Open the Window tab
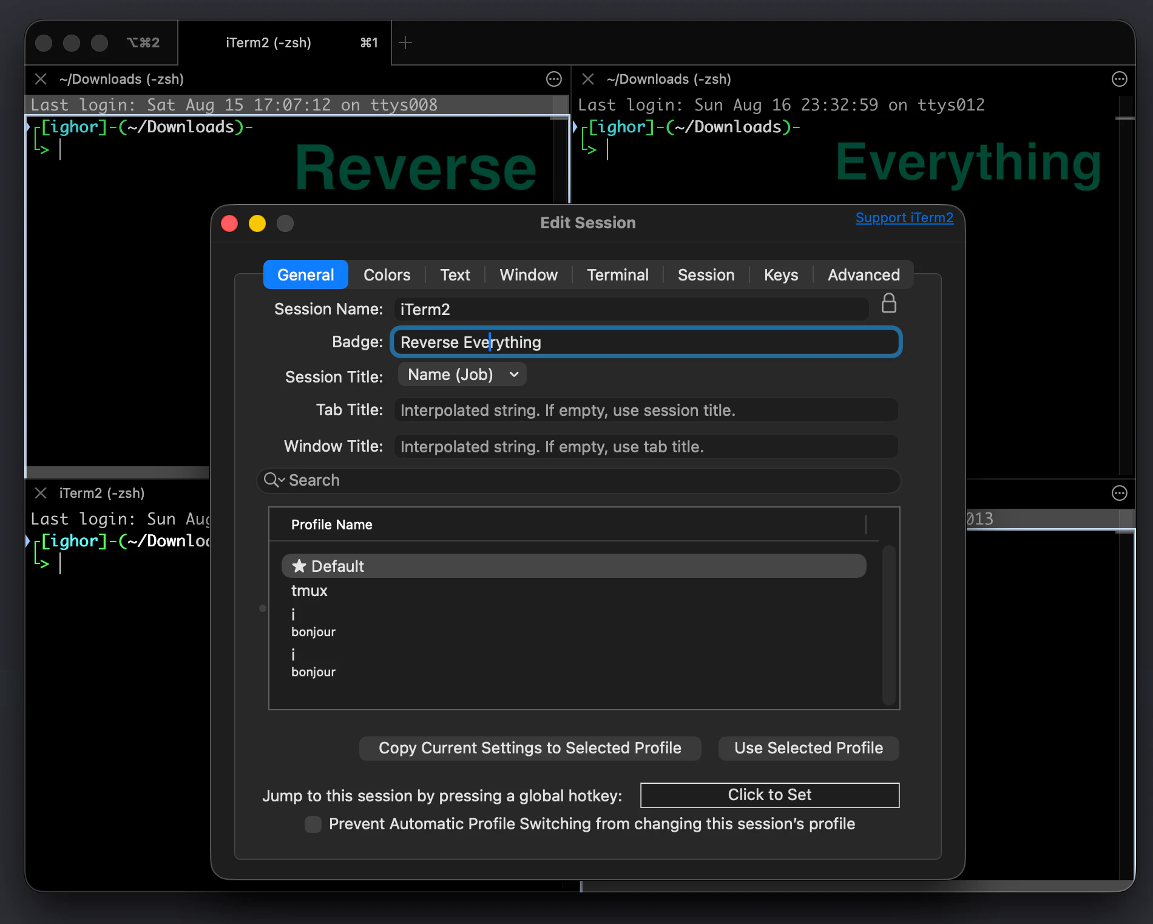Screen dimensions: 1153x924 [x=529, y=275]
